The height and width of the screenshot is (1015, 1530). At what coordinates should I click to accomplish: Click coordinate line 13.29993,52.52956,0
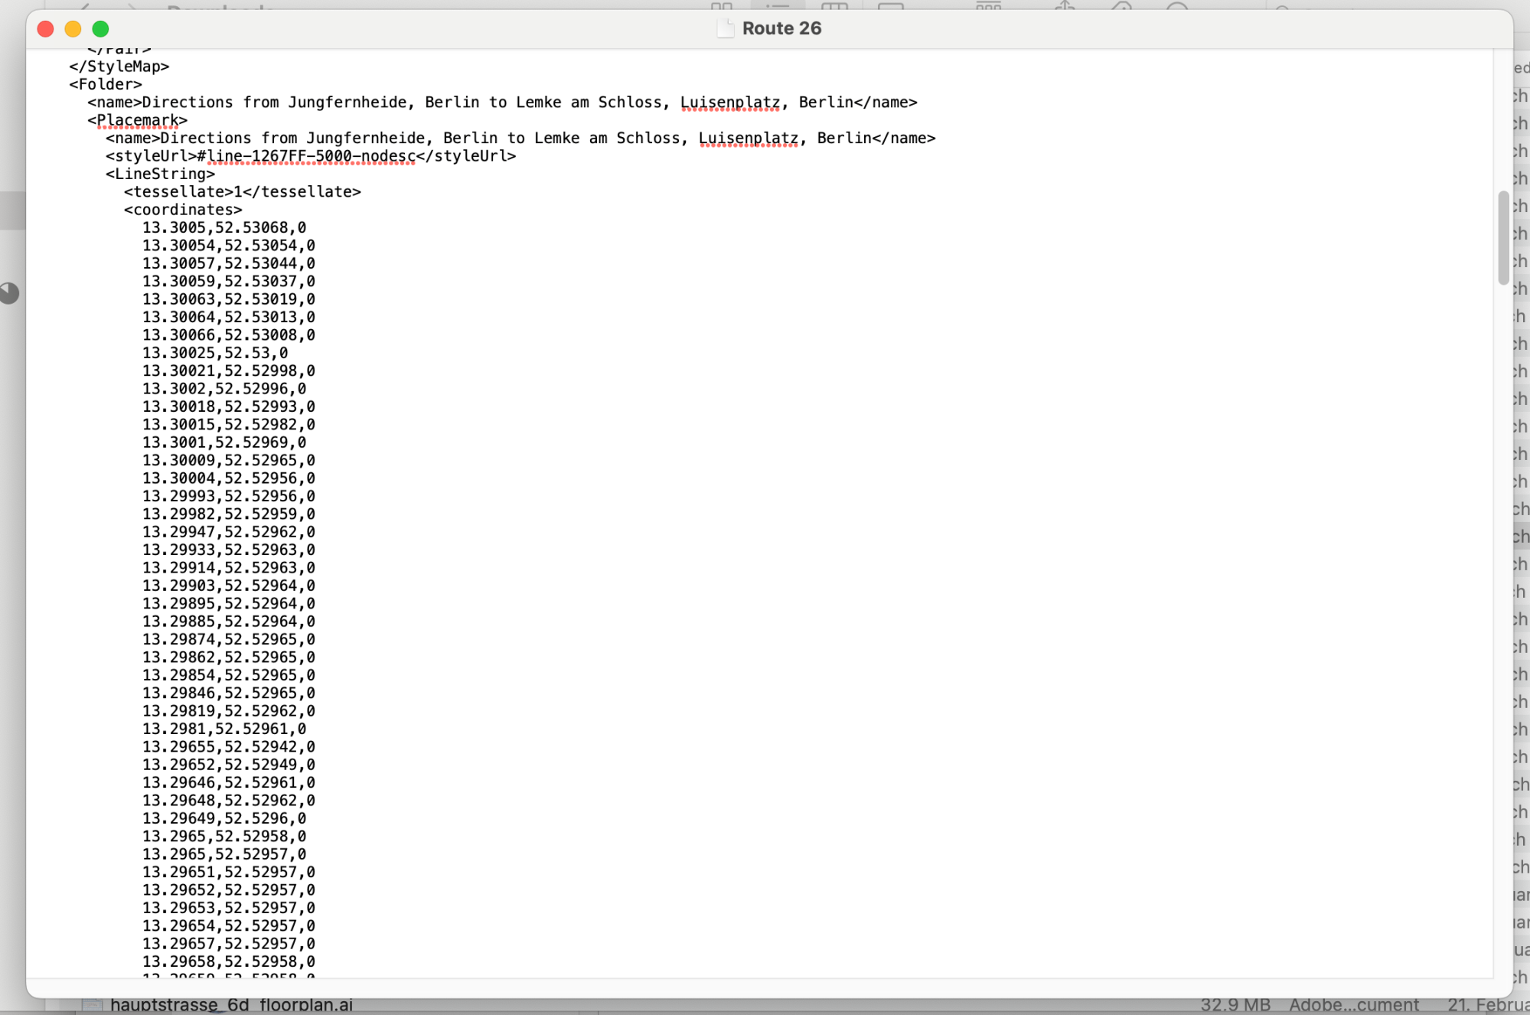click(229, 497)
